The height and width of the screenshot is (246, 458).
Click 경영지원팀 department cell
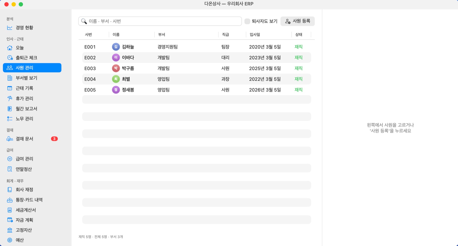click(167, 47)
